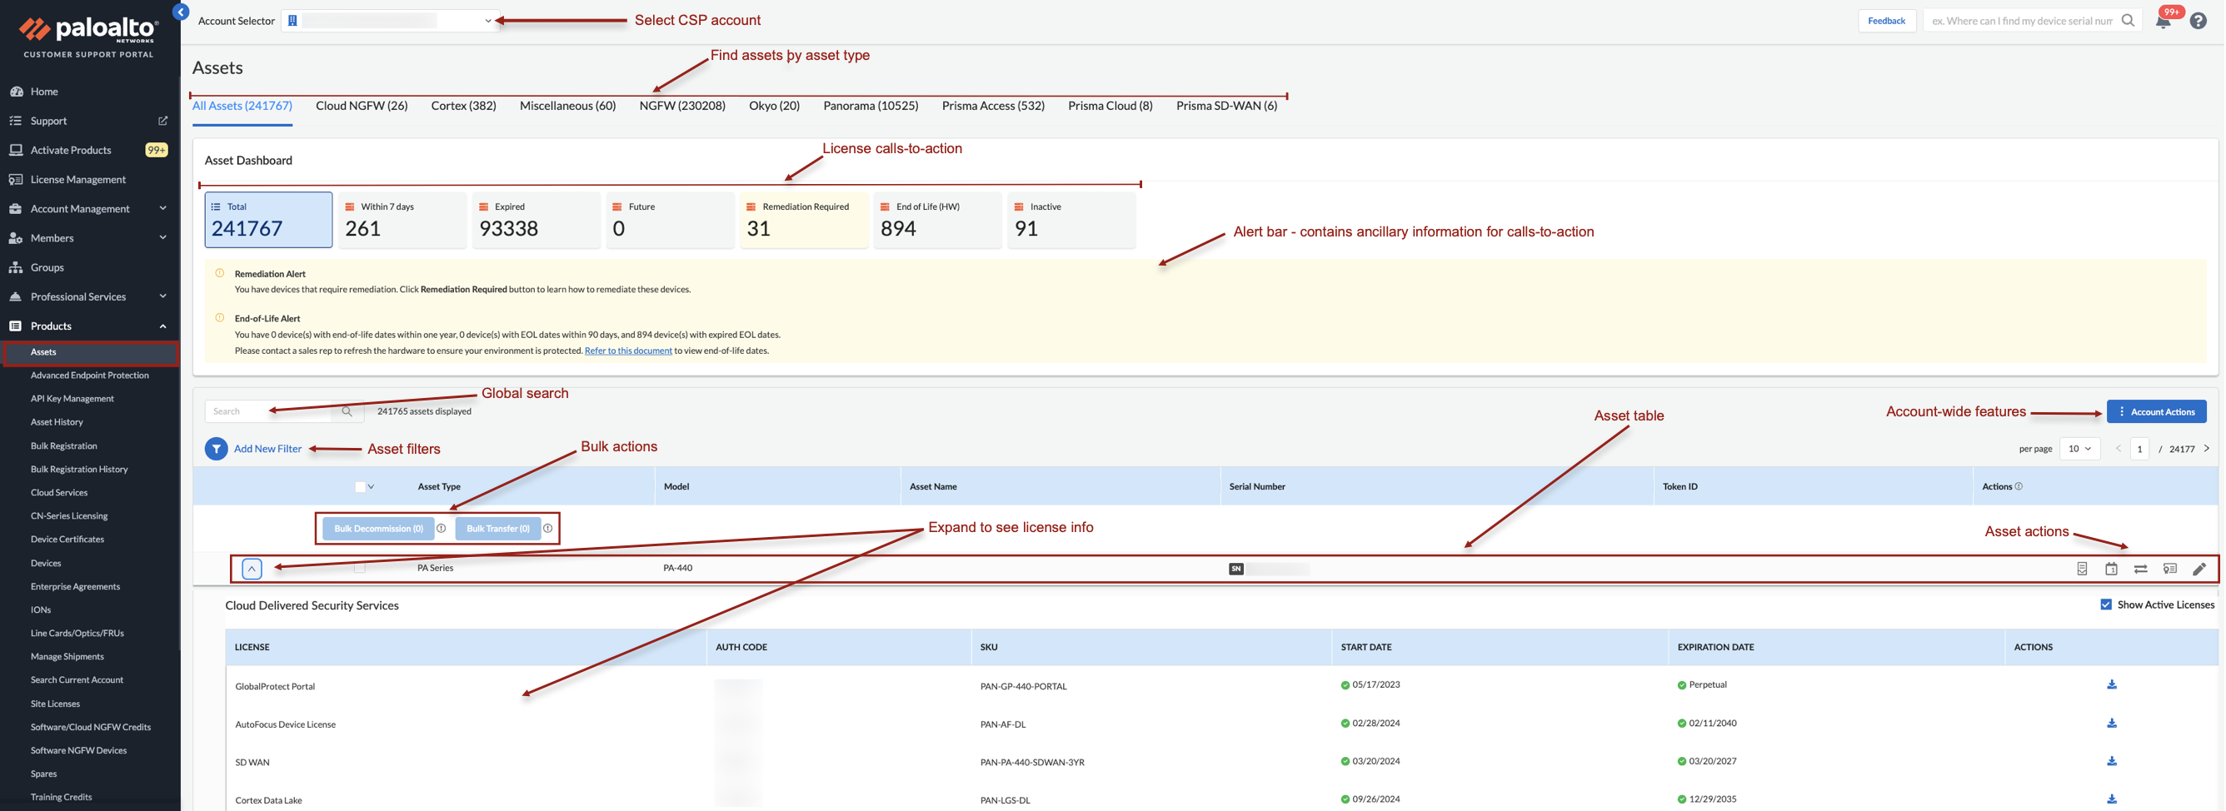Download the GlobalProtect Portal license

tap(2111, 685)
